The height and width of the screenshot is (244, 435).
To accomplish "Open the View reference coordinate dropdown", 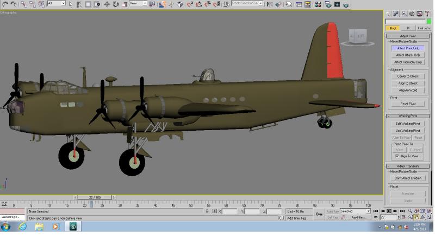I will [x=138, y=3].
